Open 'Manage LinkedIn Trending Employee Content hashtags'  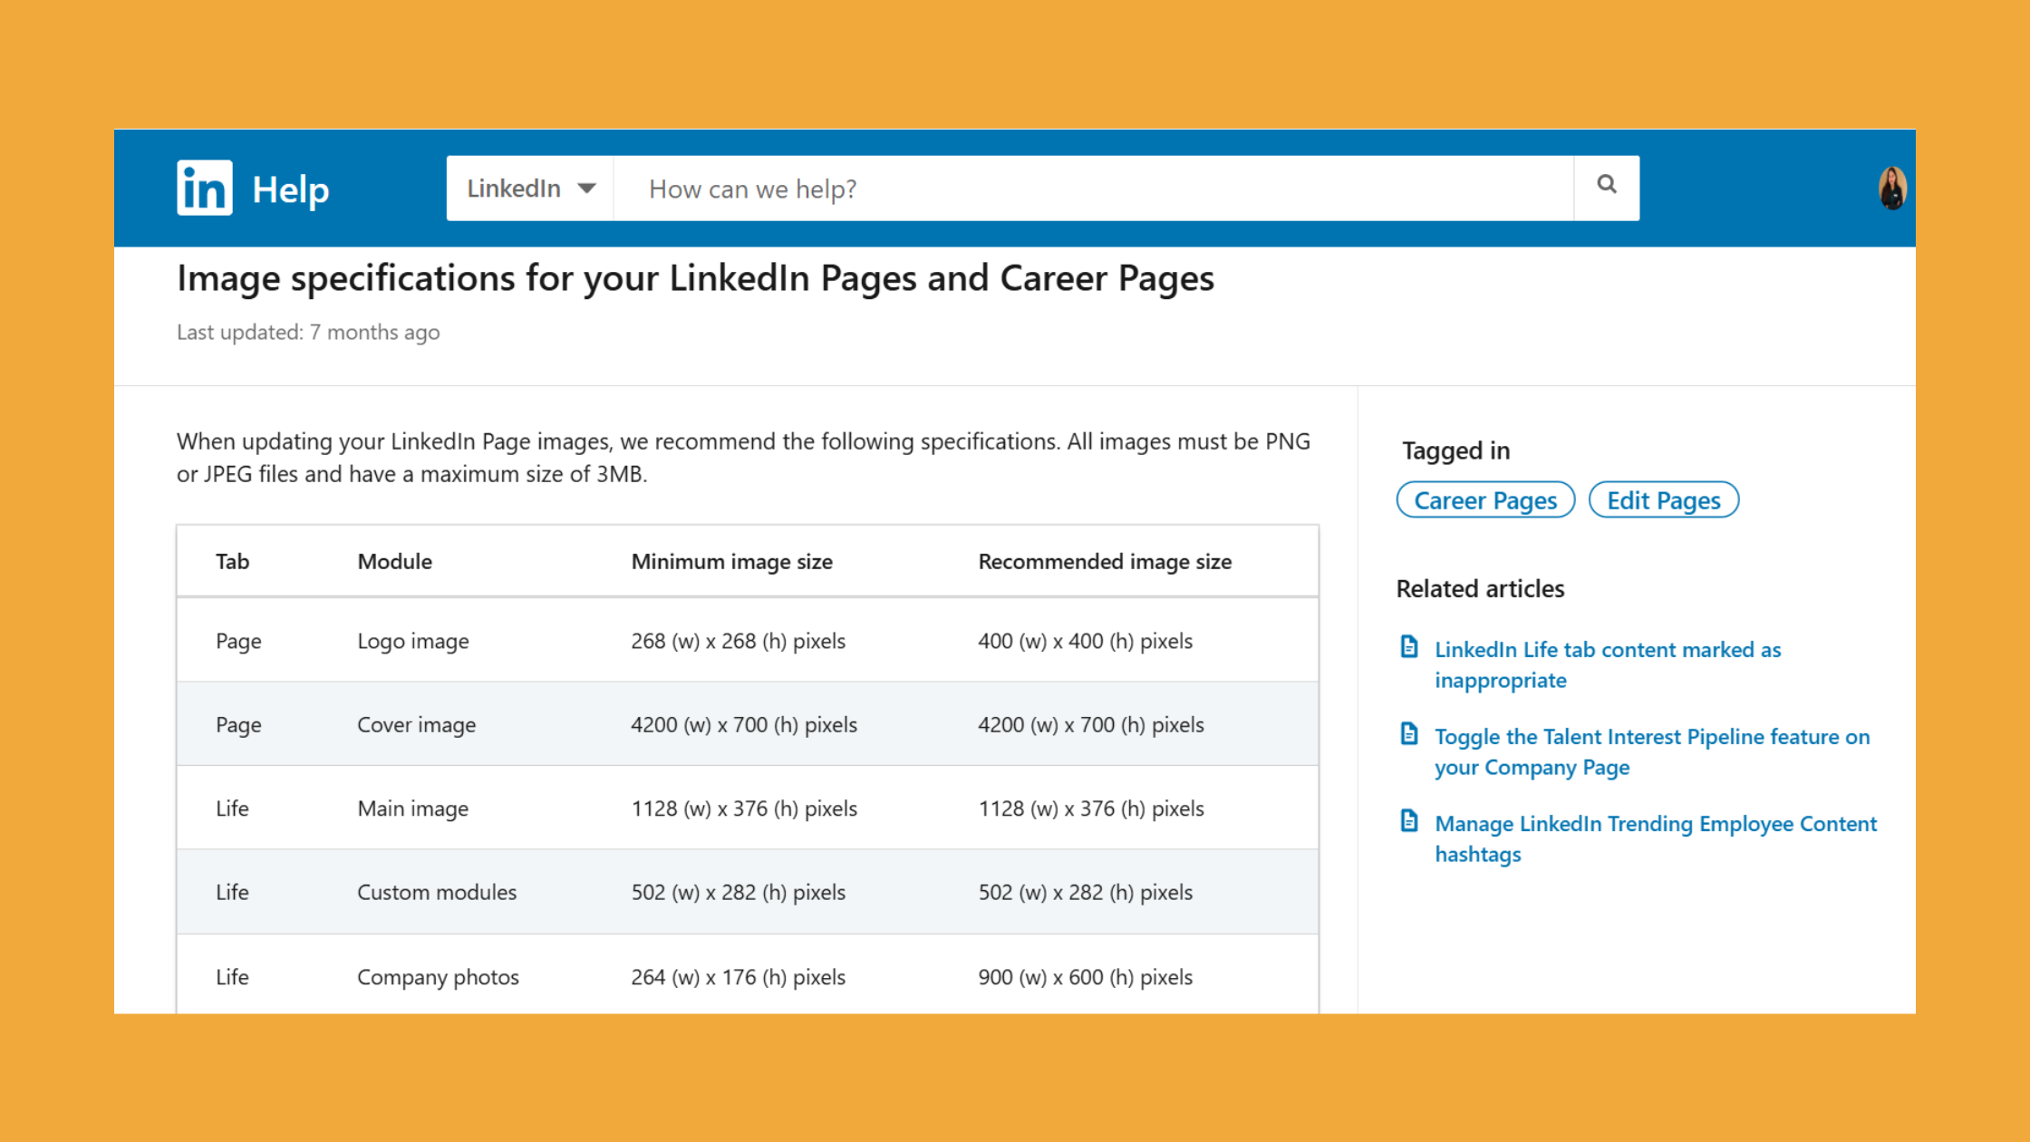(1656, 838)
